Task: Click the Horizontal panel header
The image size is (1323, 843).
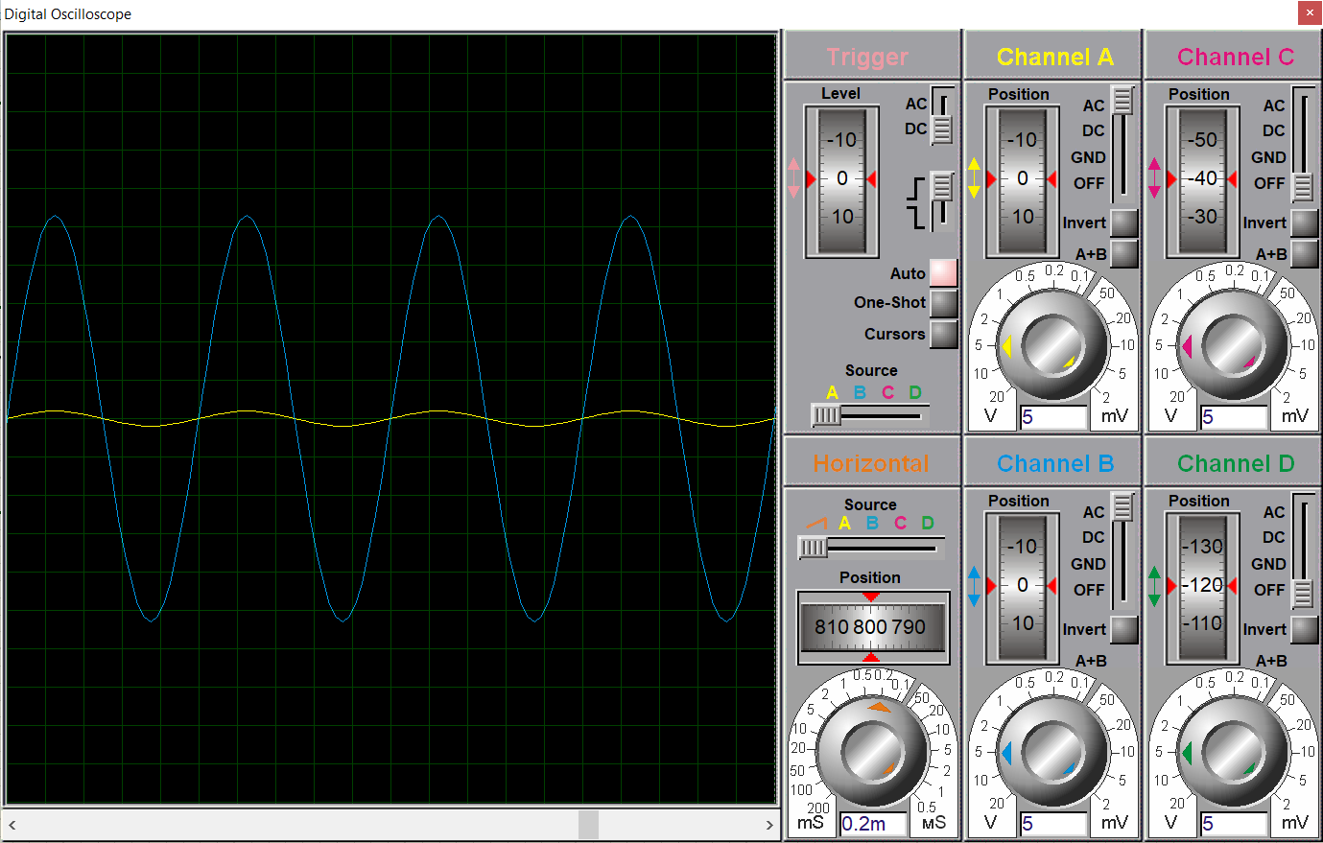Action: pos(871,464)
